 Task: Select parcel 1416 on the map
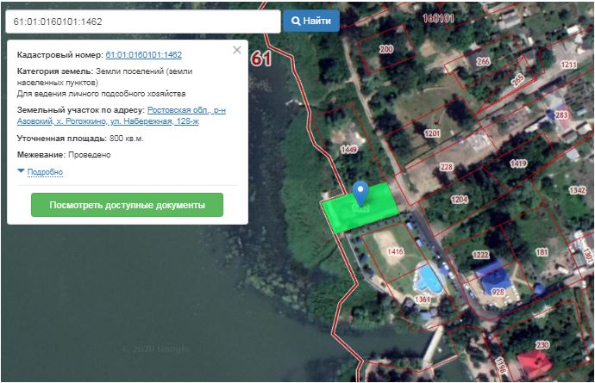(395, 251)
